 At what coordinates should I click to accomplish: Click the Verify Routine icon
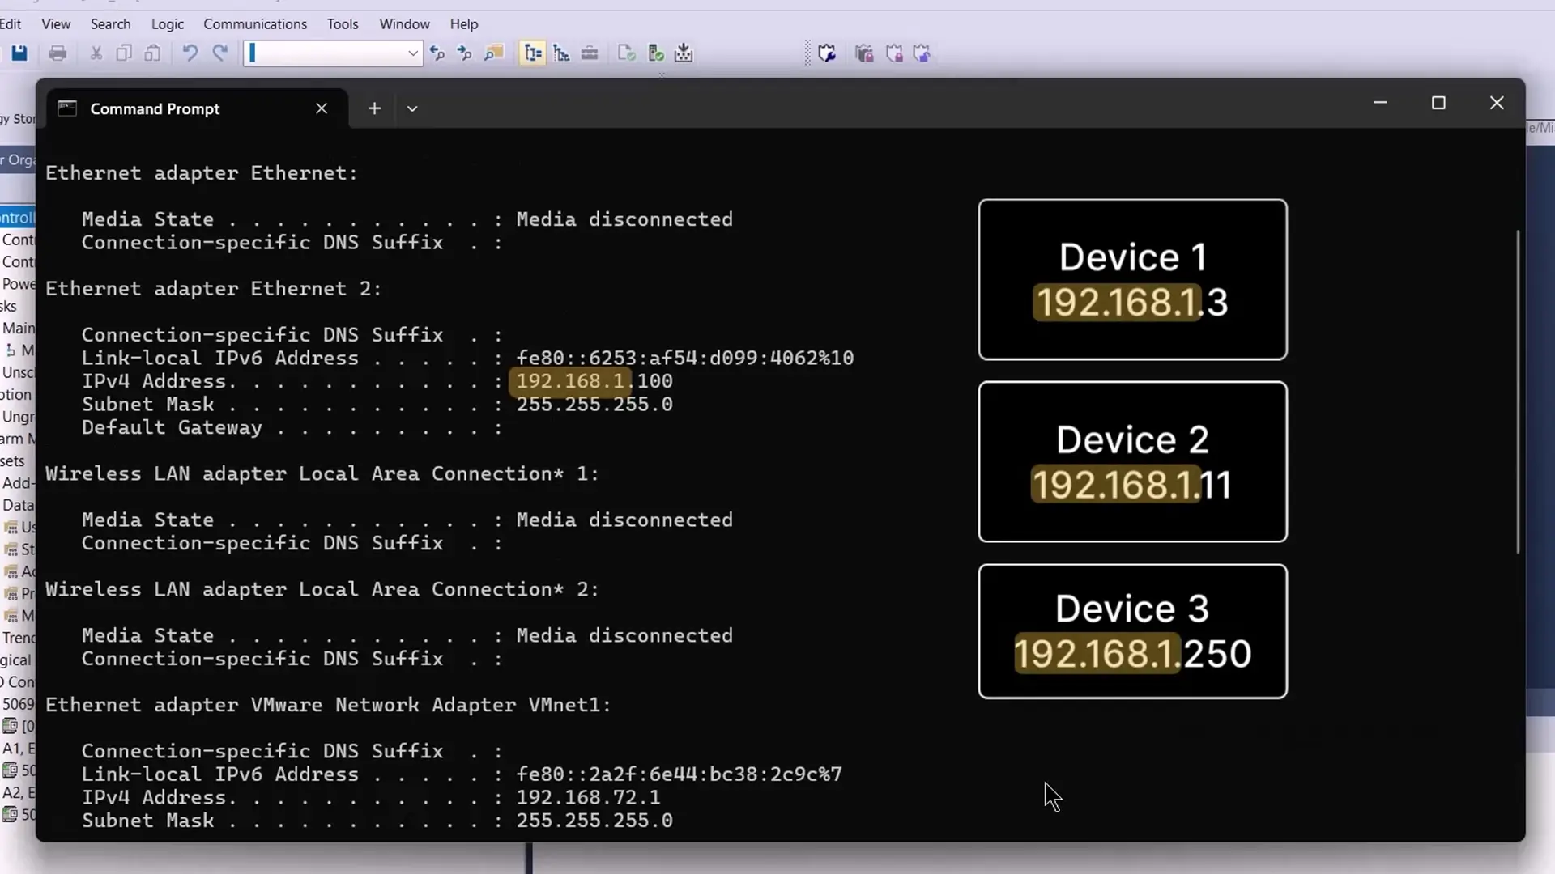tap(627, 53)
